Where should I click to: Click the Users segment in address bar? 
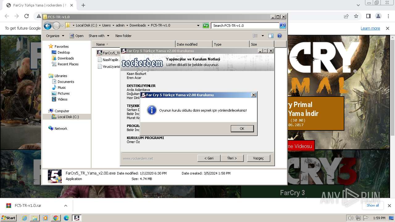click(x=106, y=26)
